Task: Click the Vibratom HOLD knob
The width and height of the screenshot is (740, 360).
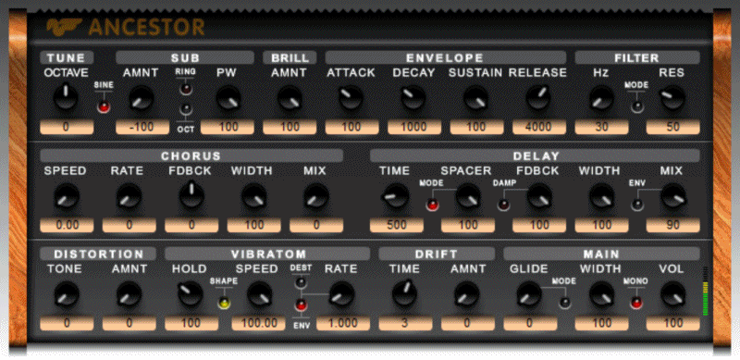Action: point(191,294)
